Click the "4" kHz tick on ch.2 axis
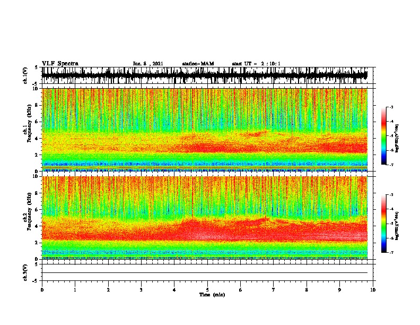420x325 pixels. click(37, 226)
